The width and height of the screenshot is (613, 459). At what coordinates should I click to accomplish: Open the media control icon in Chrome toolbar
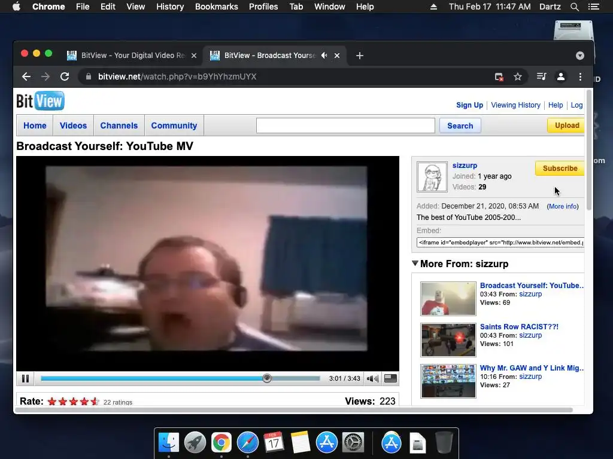pyautogui.click(x=541, y=76)
